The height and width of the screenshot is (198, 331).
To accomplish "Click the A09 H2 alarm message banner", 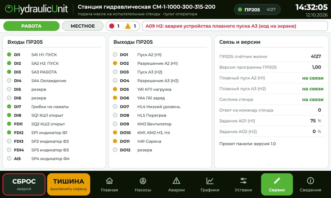I will point(235,26).
